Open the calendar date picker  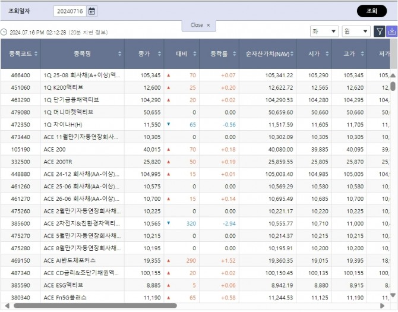pos(92,11)
